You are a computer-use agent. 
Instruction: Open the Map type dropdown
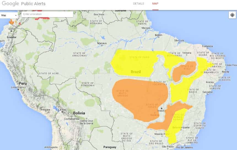9,15
